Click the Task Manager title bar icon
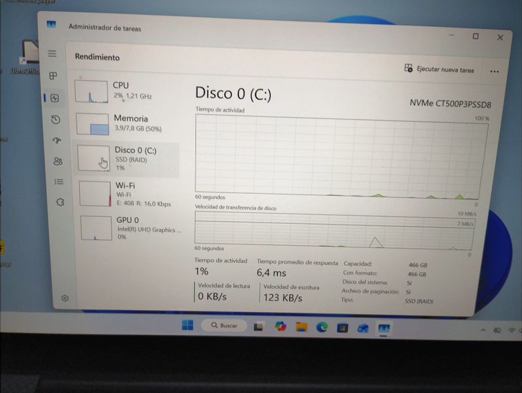Viewport: 522px width, 393px height. [52, 24]
